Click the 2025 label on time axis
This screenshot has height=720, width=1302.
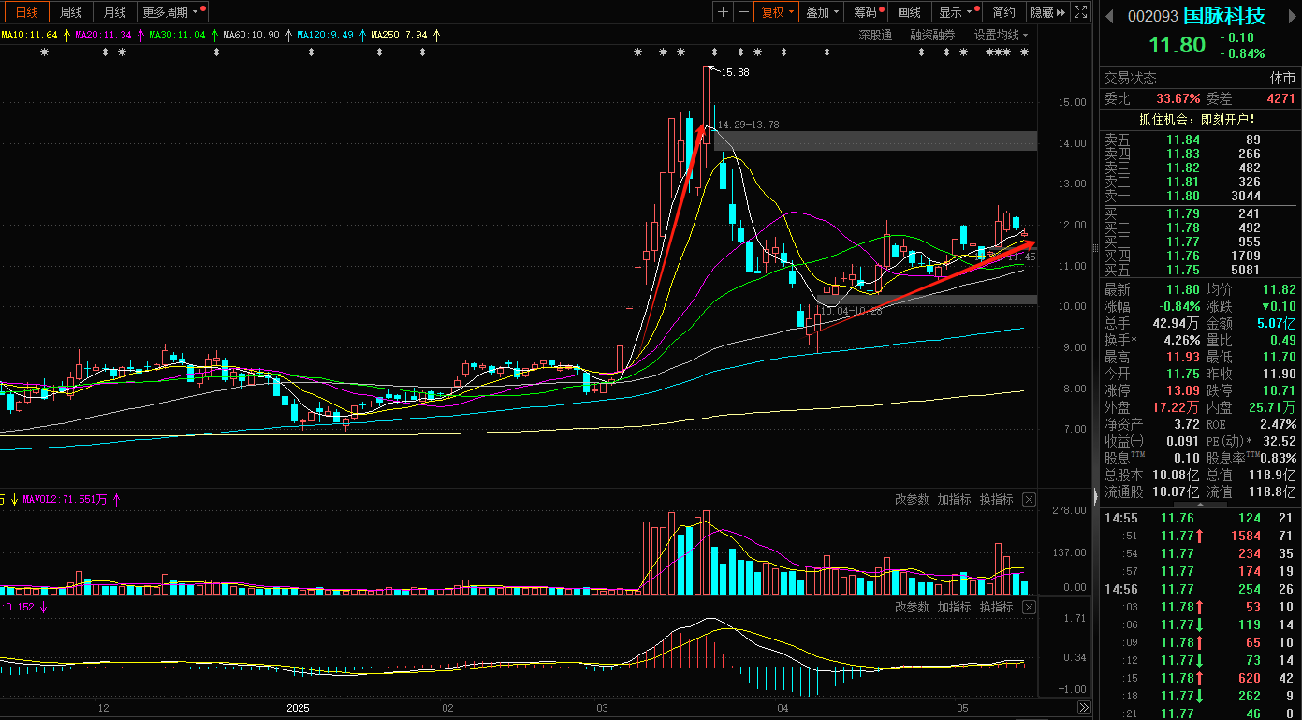[299, 708]
